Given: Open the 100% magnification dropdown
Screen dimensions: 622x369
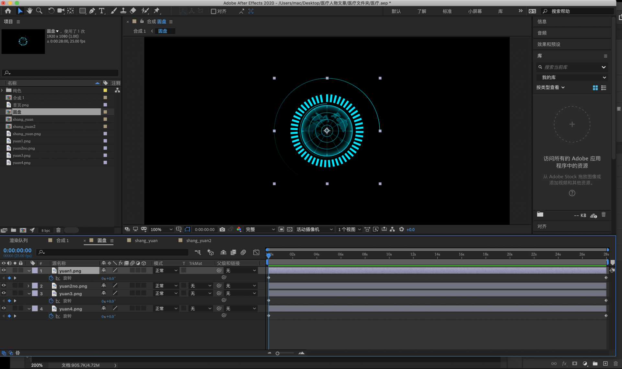Looking at the screenshot, I should click(x=161, y=229).
